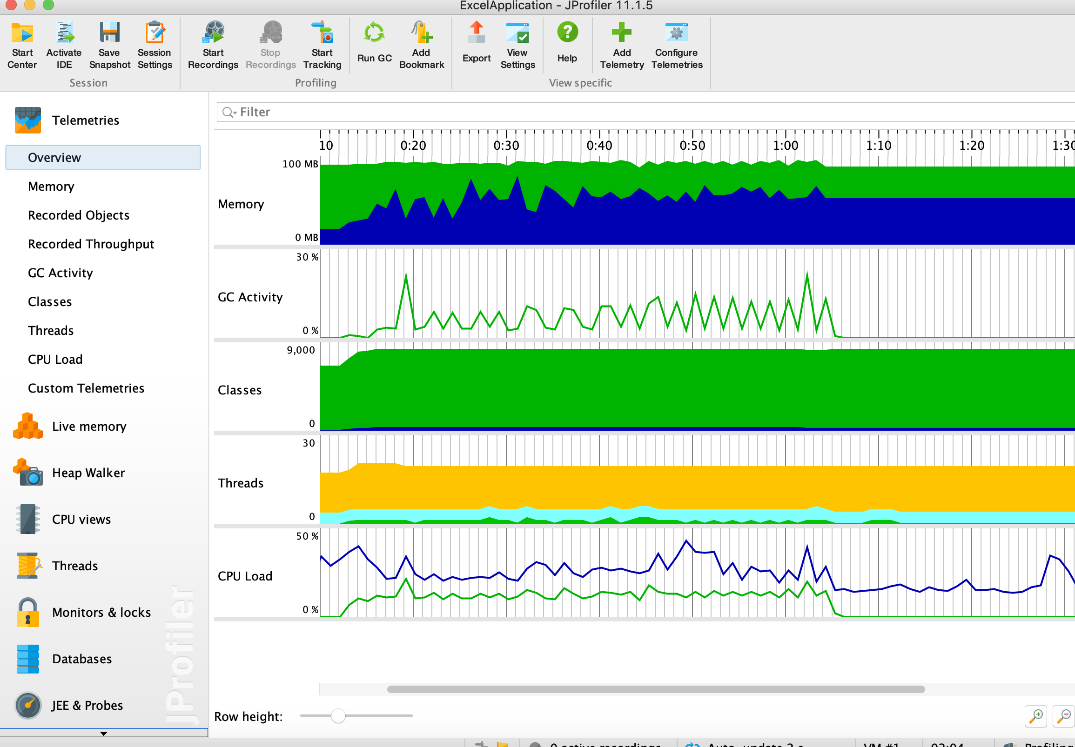Click the "100 MB" axis value
1075x747 pixels.
[x=300, y=164]
